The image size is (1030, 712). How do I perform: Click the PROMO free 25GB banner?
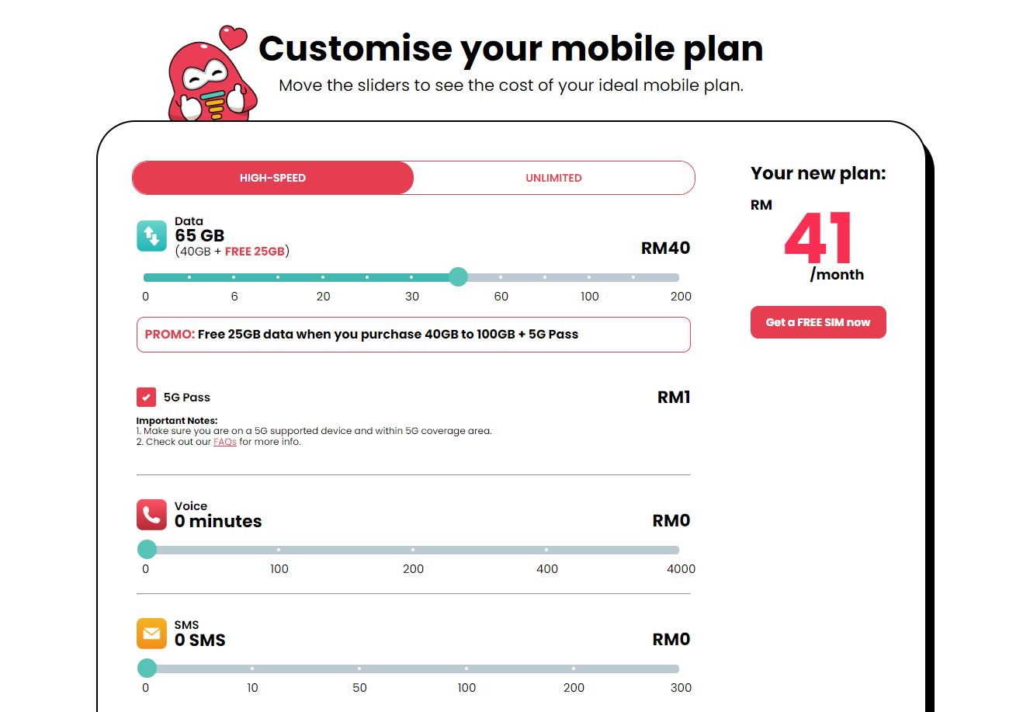pyautogui.click(x=413, y=335)
